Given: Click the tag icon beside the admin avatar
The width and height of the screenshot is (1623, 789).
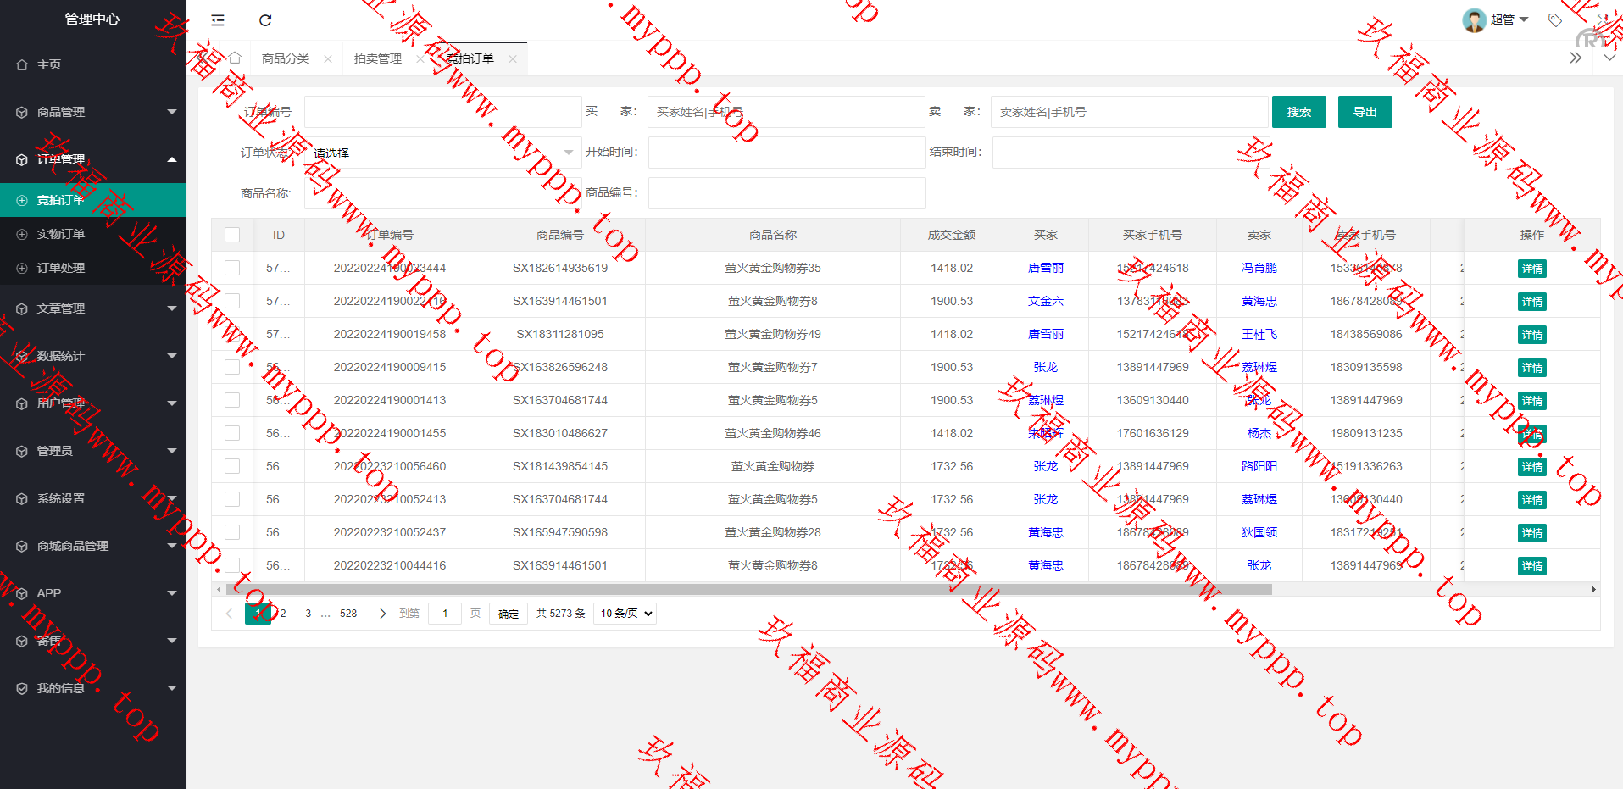Looking at the screenshot, I should 1554,19.
